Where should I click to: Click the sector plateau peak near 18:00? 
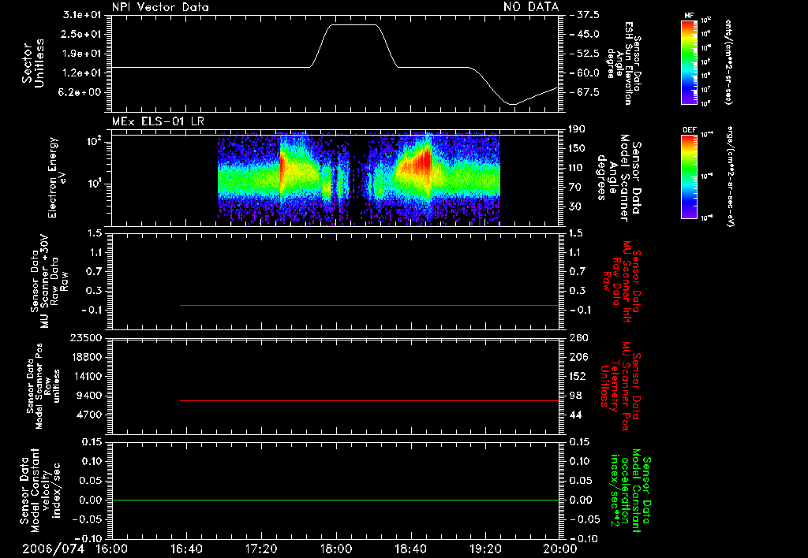pyautogui.click(x=353, y=24)
